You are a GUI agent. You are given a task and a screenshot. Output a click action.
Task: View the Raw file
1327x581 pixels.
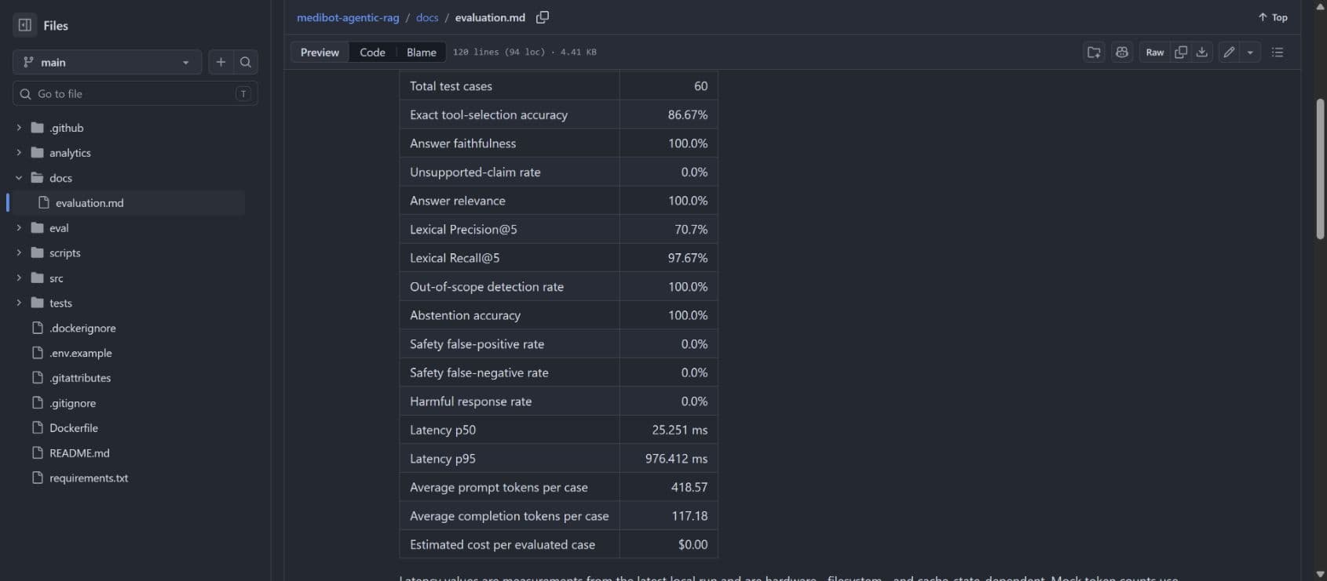coord(1154,53)
